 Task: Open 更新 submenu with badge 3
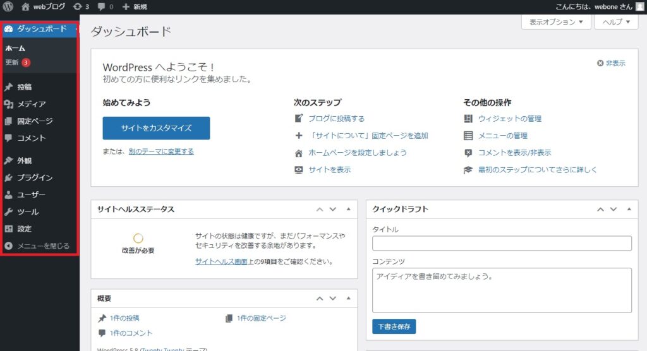17,62
